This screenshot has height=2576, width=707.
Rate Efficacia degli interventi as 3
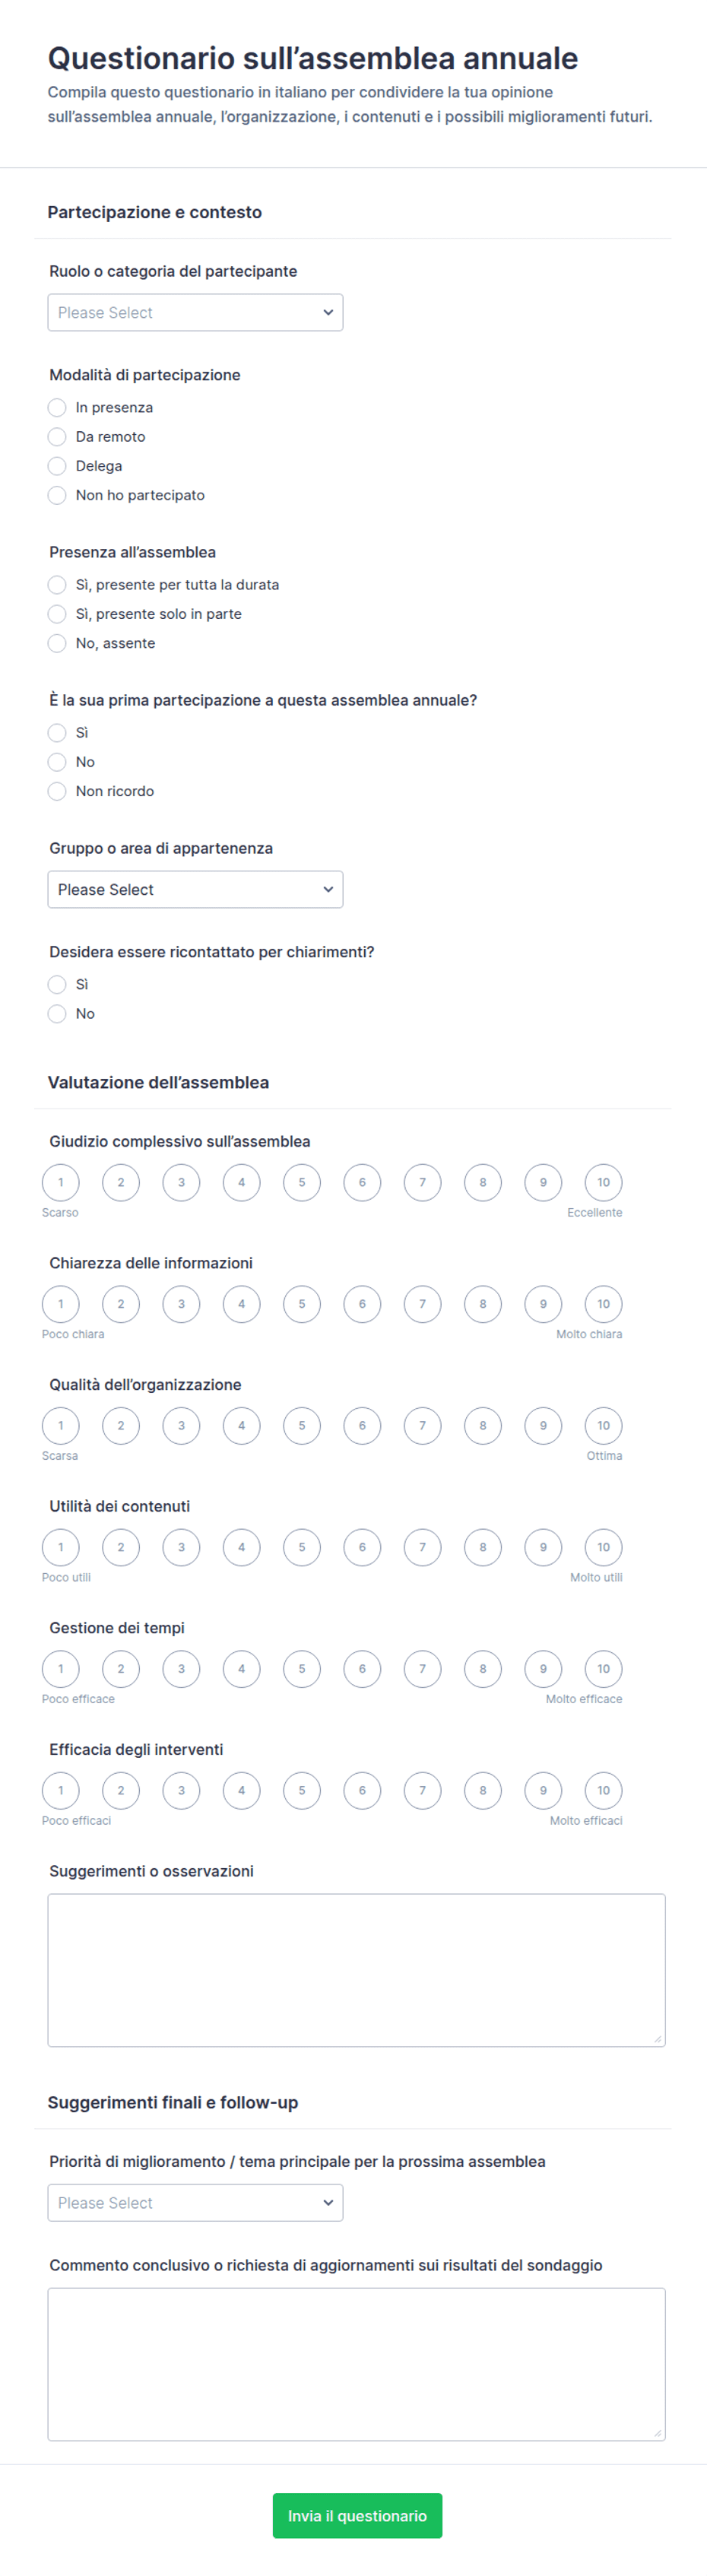[181, 1790]
